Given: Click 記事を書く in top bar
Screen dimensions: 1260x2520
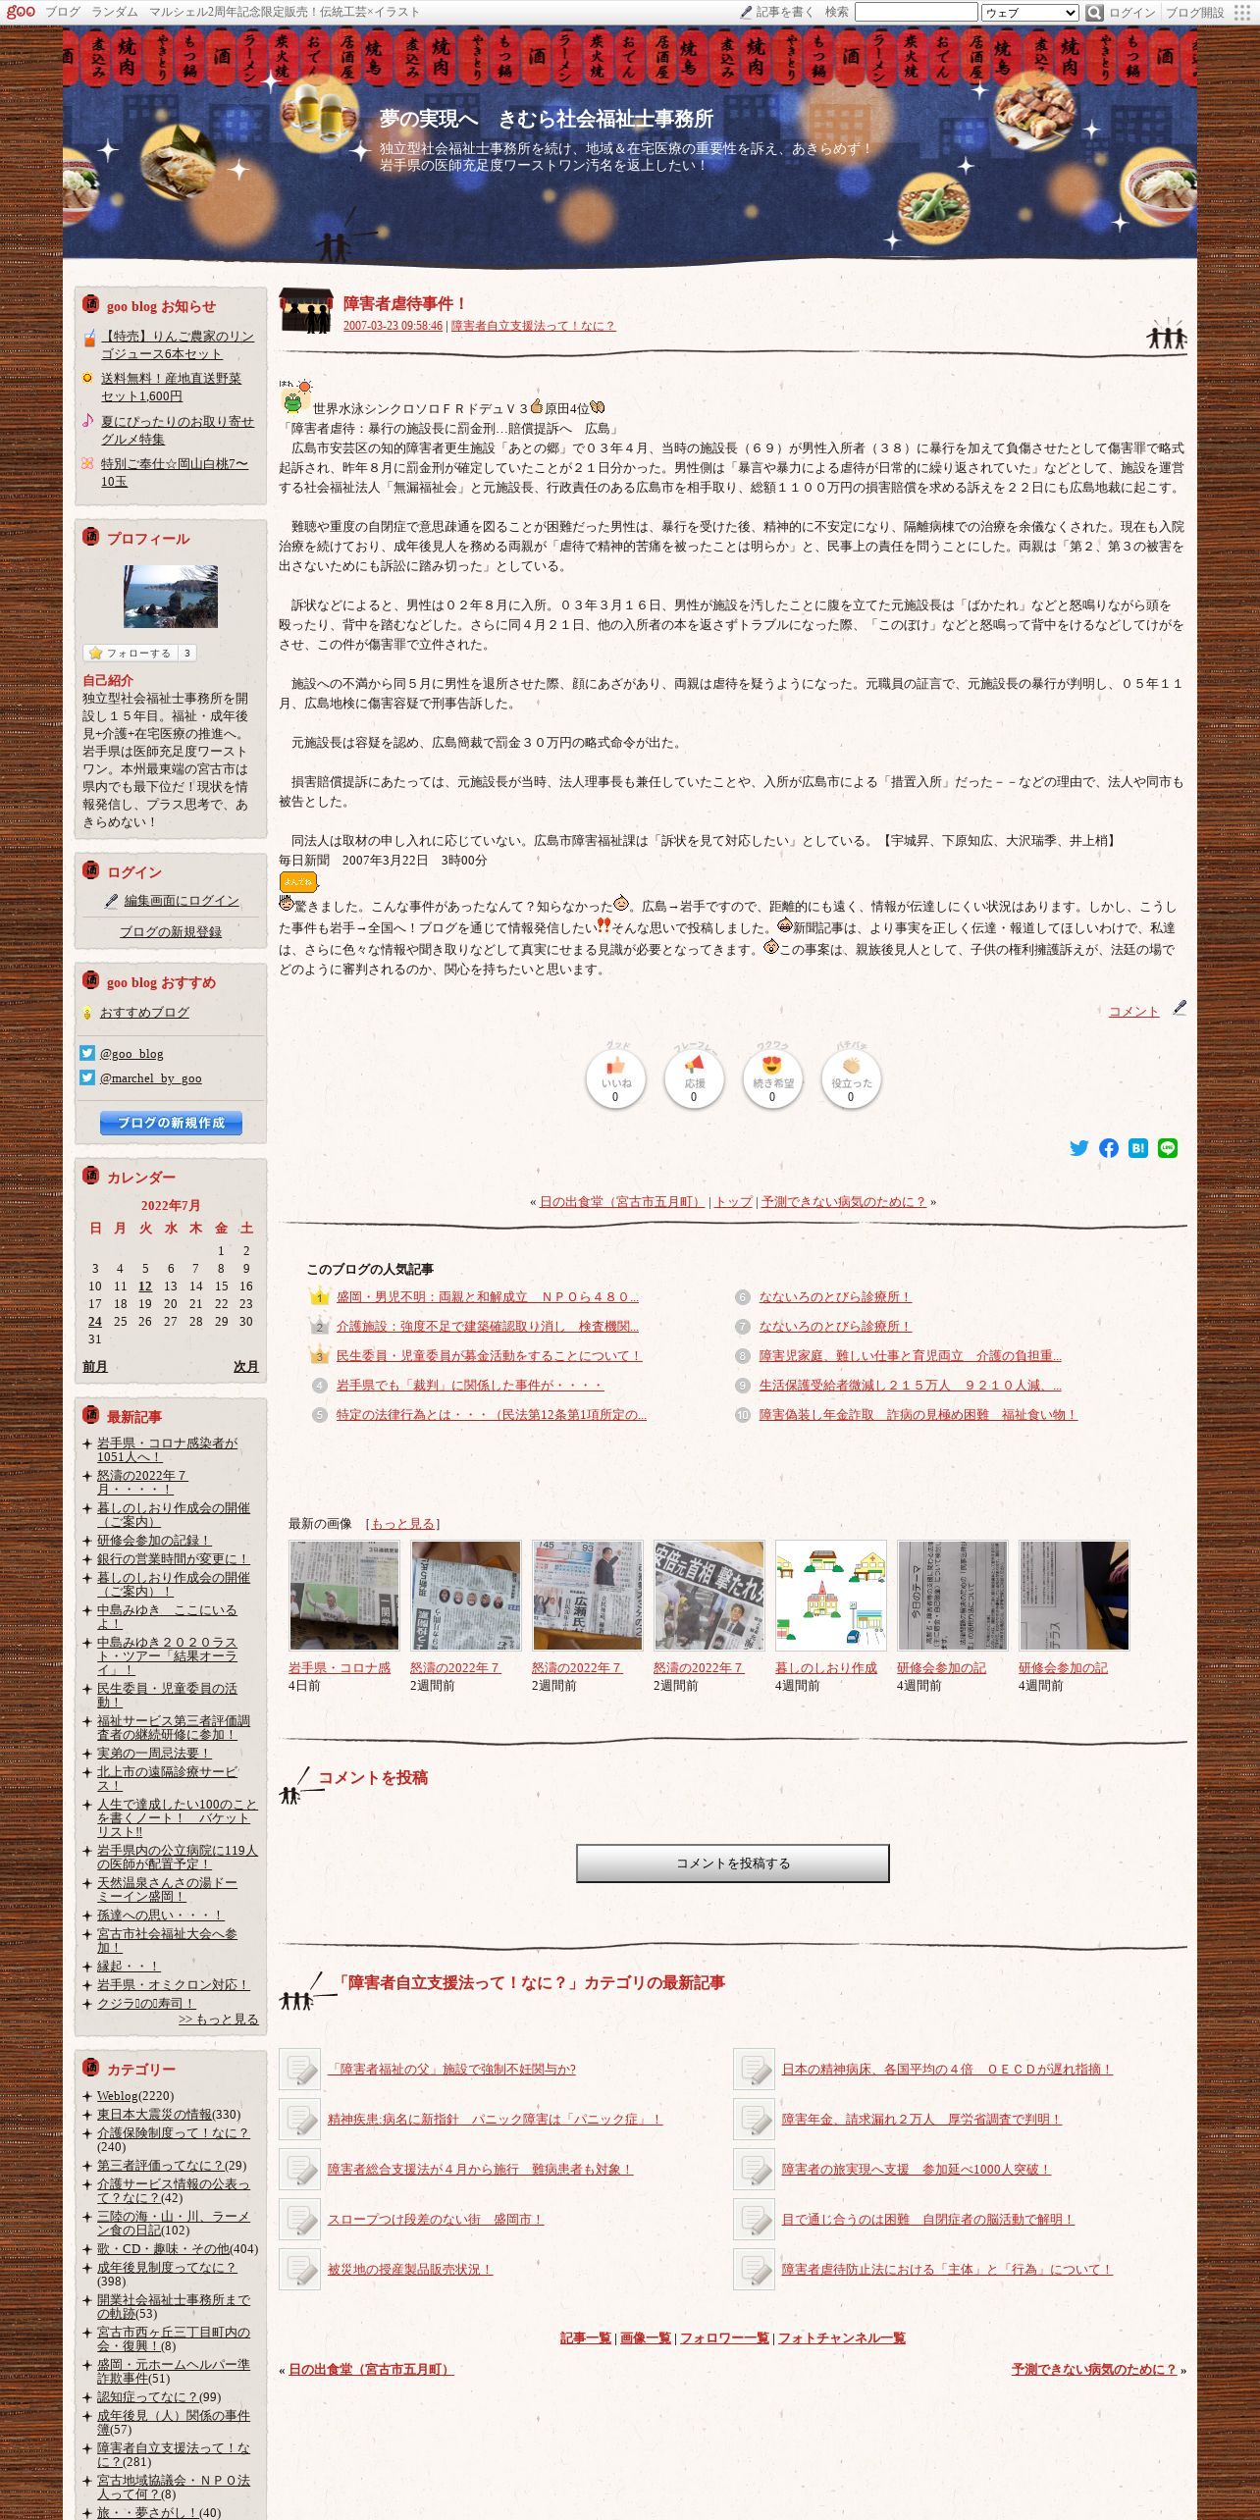Looking at the screenshot, I should pos(777,13).
